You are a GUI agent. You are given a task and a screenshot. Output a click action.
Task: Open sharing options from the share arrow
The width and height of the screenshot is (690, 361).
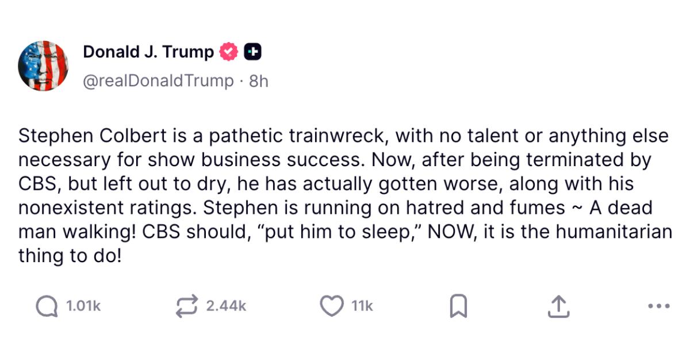coord(558,306)
